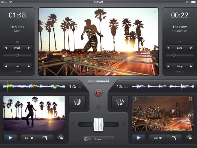
Task: Tap the 9:42 AM clock
Action: pyautogui.click(x=98, y=2)
